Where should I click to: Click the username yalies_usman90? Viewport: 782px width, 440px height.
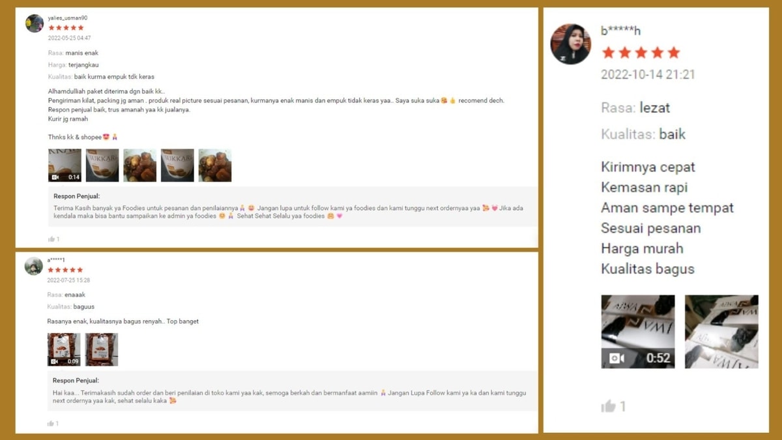(x=68, y=18)
